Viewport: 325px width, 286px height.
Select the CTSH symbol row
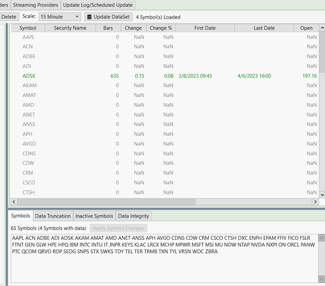tap(165, 192)
